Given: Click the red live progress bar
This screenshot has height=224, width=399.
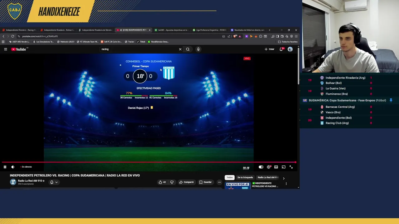Looking at the screenshot, I should pos(148,162).
